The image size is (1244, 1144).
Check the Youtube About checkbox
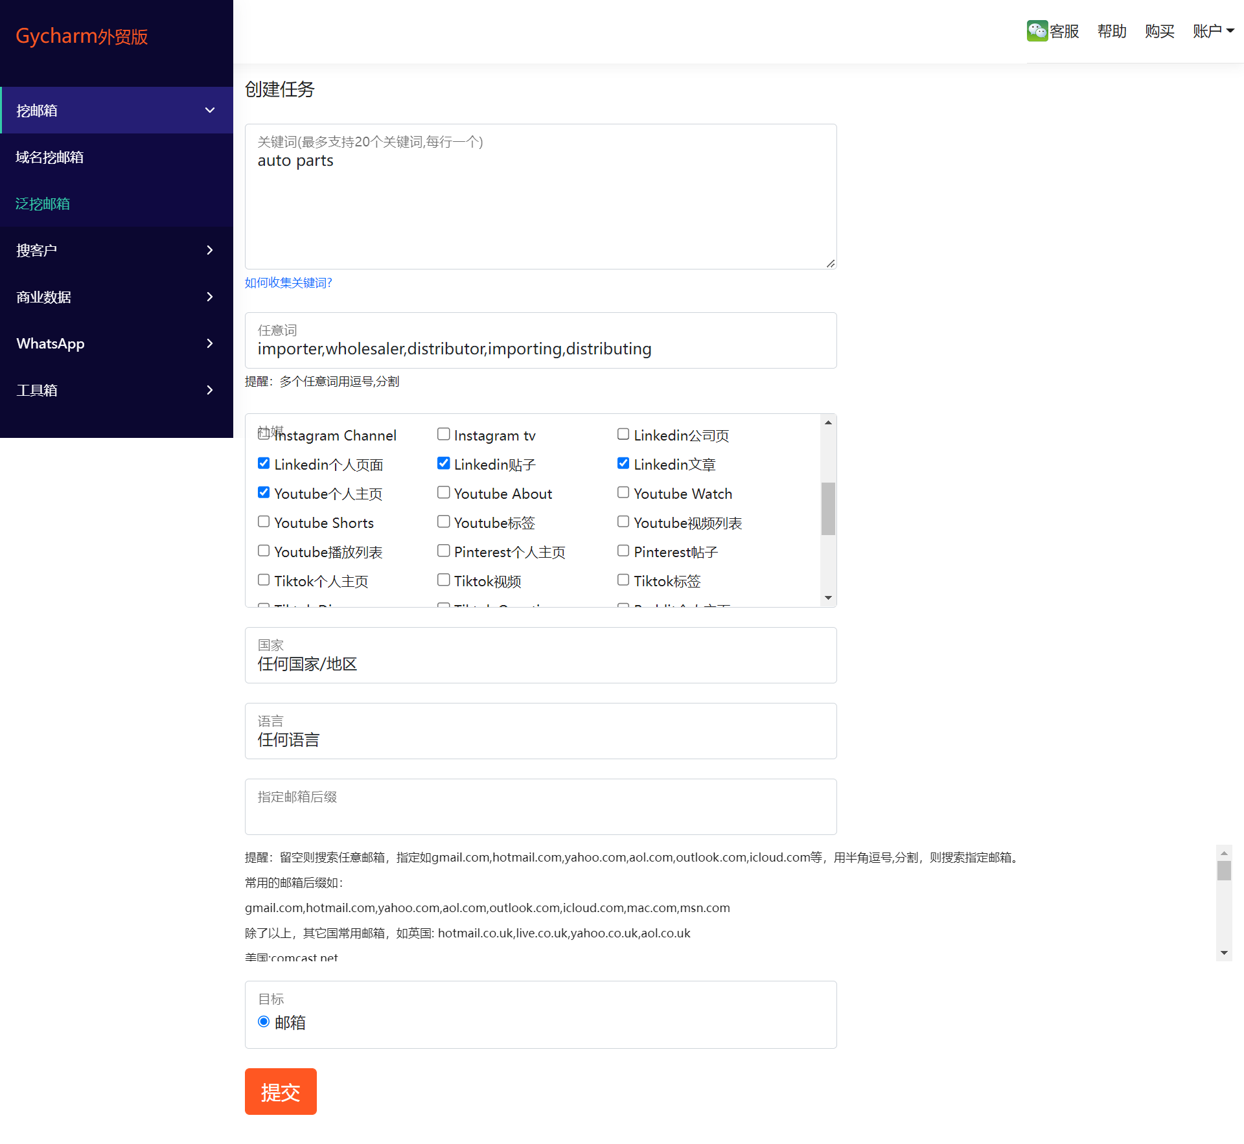[444, 492]
